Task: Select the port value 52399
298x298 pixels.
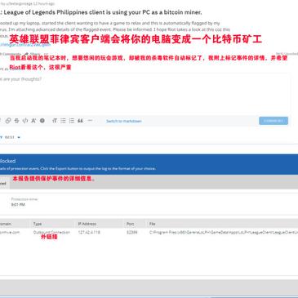Action: 132,233
